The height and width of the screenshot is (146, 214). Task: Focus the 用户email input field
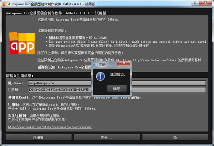click(x=117, y=83)
